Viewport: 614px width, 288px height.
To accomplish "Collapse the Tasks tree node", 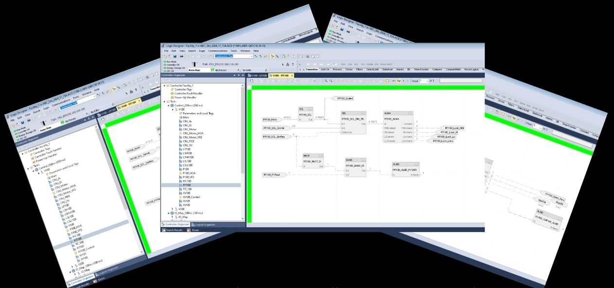I will (x=165, y=101).
